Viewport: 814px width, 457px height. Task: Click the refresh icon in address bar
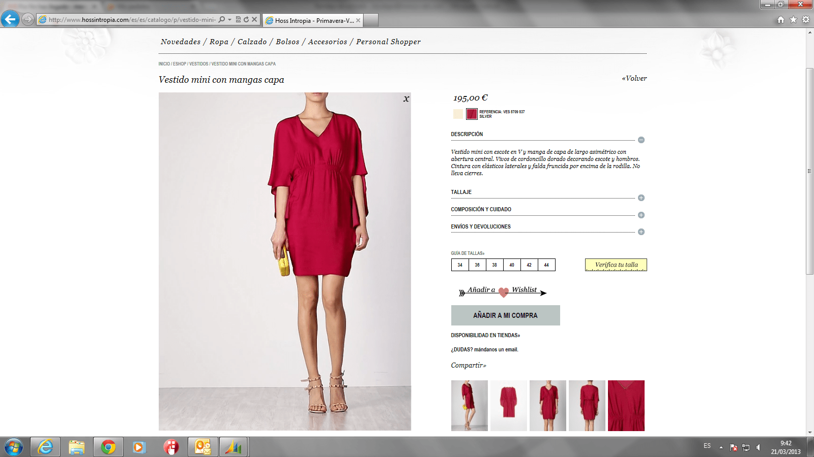tap(246, 20)
